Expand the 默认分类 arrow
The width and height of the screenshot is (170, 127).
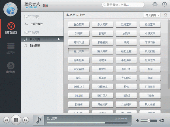59,39
